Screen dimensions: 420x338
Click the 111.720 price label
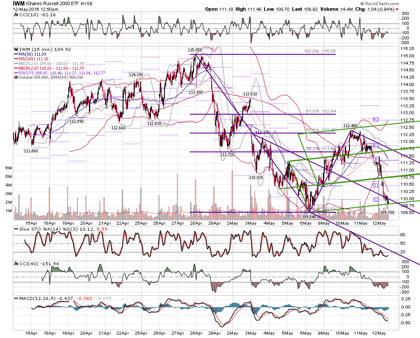point(227,155)
